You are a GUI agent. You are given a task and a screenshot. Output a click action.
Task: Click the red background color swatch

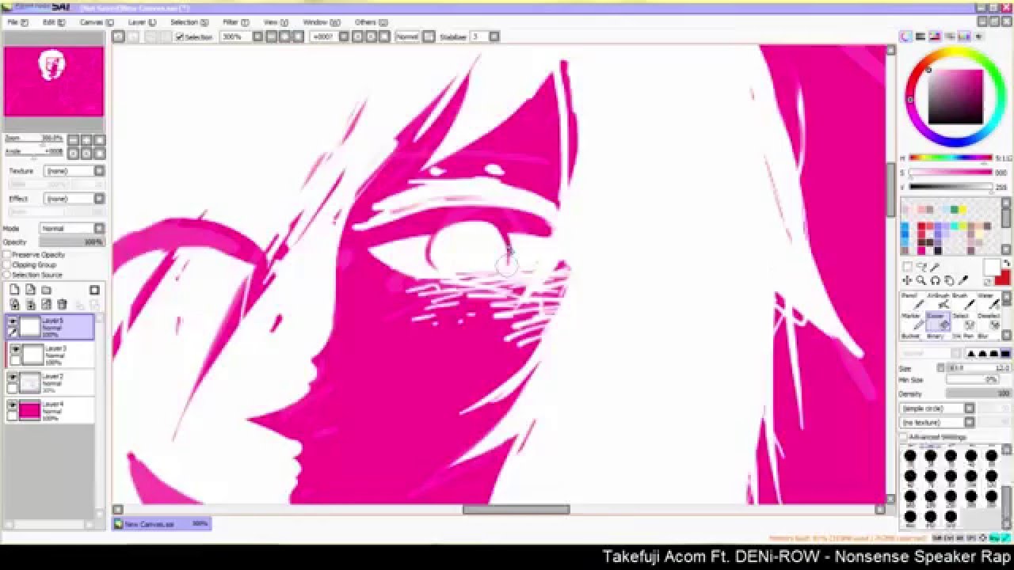[1003, 278]
